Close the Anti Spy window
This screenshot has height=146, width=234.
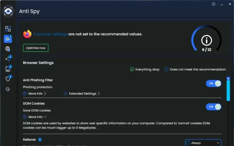(230, 4)
